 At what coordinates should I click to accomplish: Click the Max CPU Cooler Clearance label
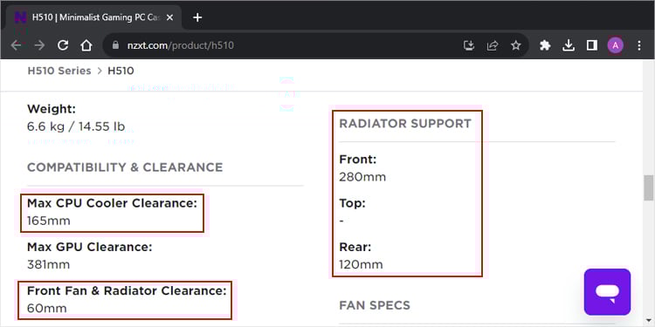click(x=112, y=203)
